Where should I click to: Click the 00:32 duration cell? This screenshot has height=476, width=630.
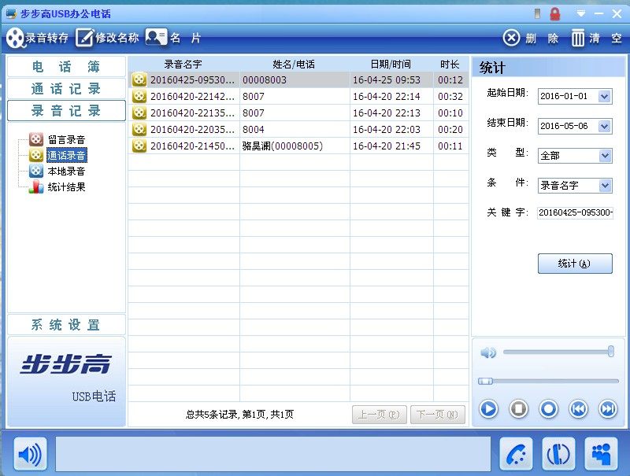(x=450, y=96)
